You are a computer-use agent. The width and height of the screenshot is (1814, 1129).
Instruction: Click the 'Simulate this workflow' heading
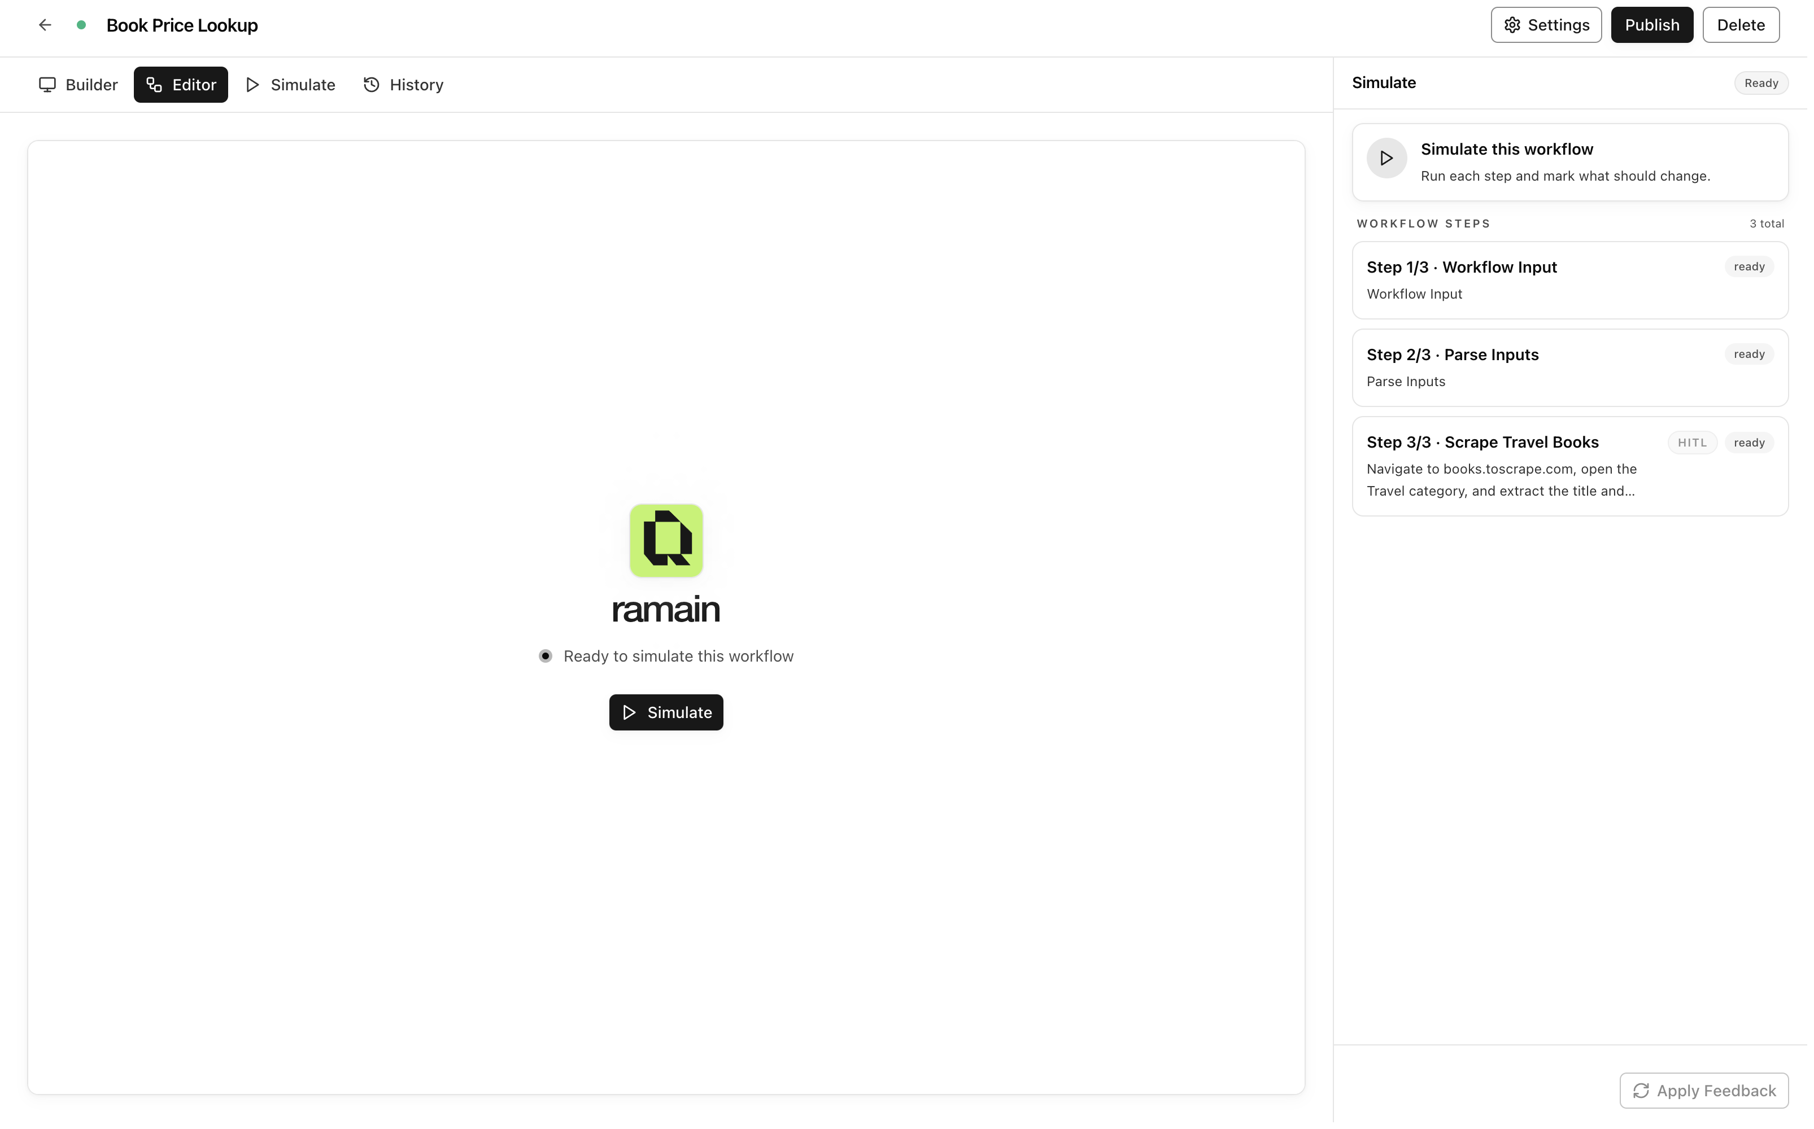click(1513, 150)
